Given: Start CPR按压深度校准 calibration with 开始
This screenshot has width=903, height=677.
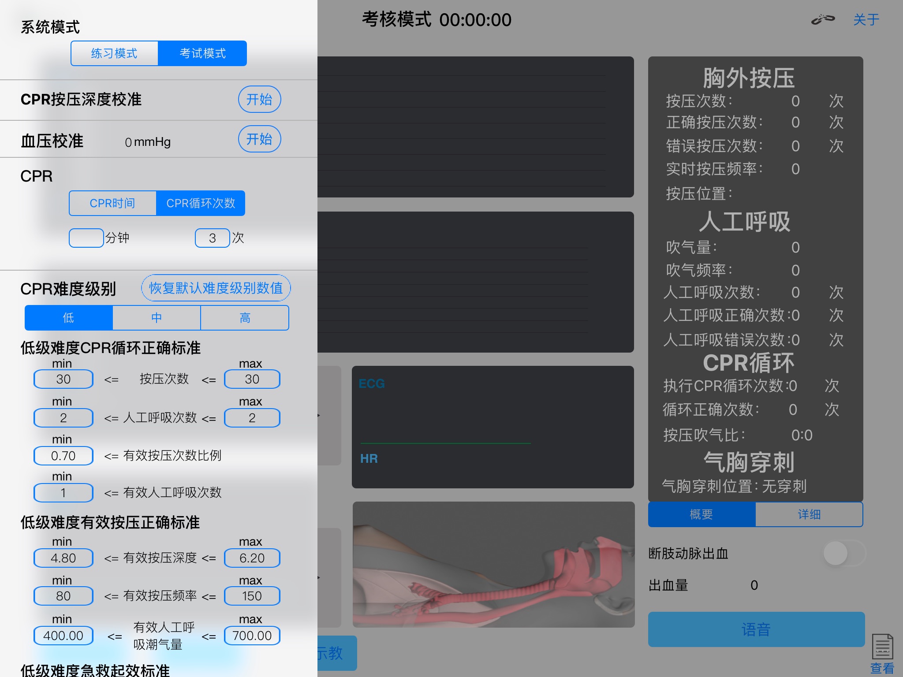Looking at the screenshot, I should point(259,99).
